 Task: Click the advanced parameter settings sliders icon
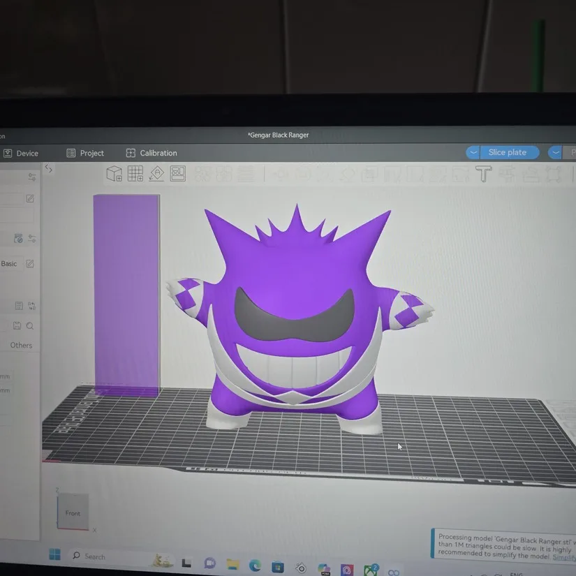[32, 177]
